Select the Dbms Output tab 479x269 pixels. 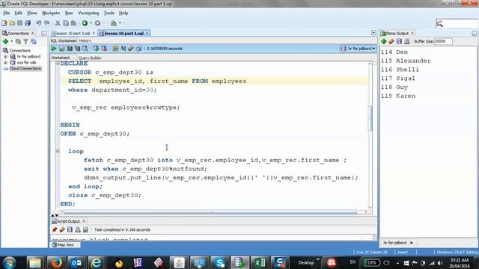(x=397, y=33)
